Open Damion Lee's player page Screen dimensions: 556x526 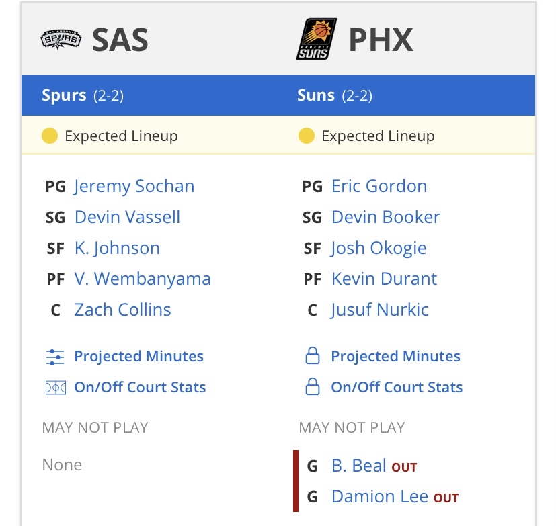tap(380, 496)
